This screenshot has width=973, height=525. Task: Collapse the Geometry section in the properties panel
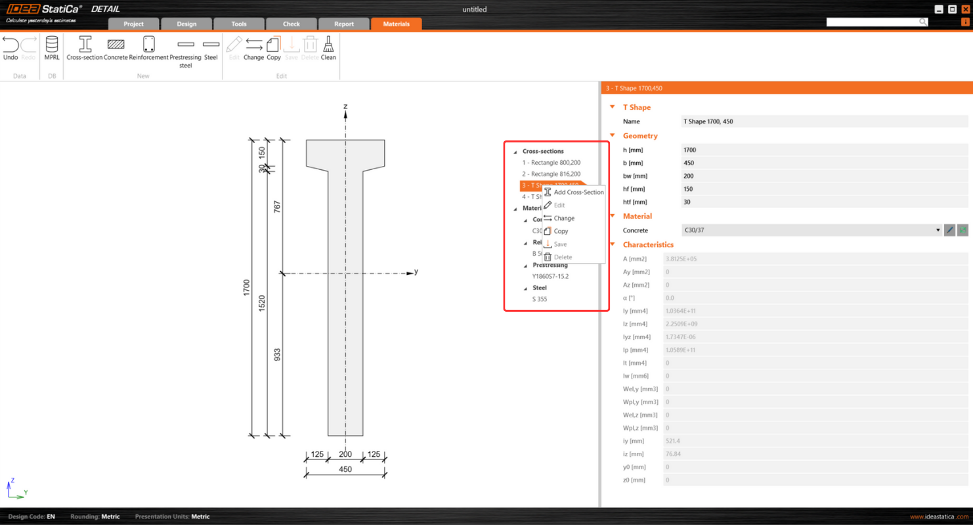point(613,136)
